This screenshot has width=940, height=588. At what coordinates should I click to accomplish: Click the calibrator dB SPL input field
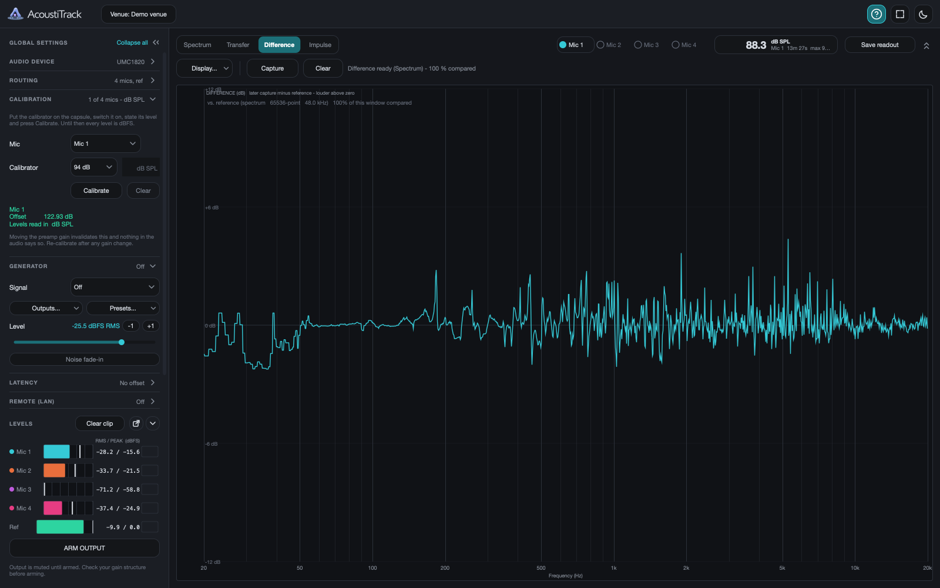coord(141,168)
